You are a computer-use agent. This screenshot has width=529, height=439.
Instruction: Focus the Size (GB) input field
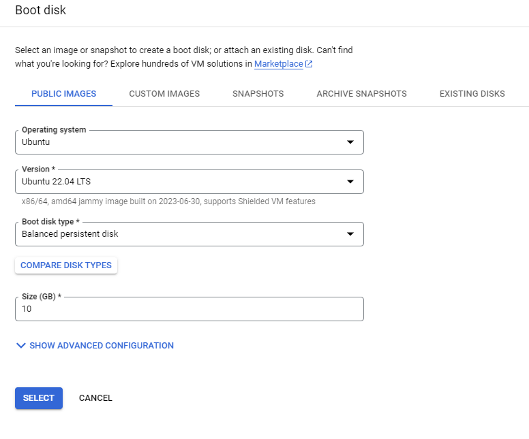190,308
